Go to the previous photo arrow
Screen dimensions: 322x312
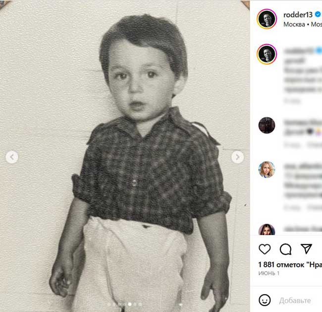coord(12,157)
